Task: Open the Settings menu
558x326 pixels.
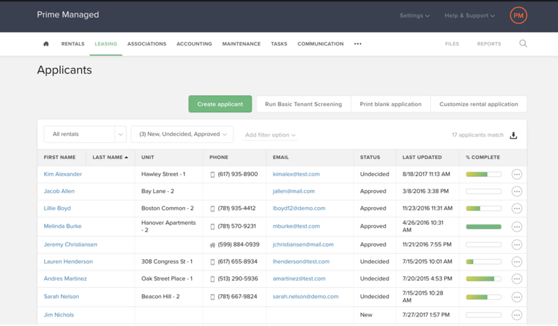Action: click(414, 16)
